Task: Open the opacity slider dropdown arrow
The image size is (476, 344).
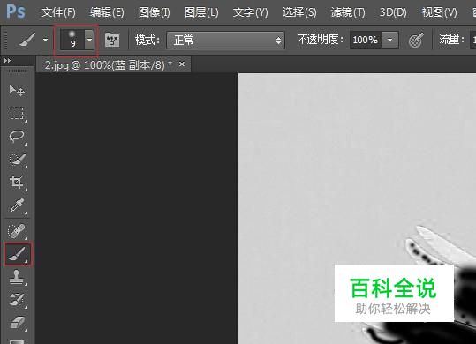Action: point(389,40)
